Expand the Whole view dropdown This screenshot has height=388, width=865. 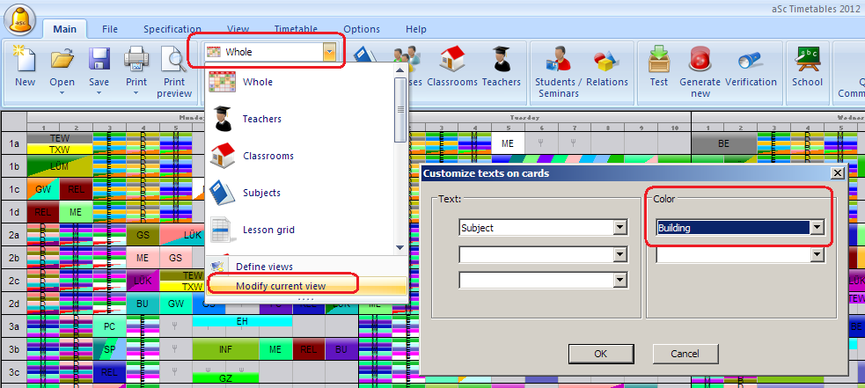click(328, 52)
